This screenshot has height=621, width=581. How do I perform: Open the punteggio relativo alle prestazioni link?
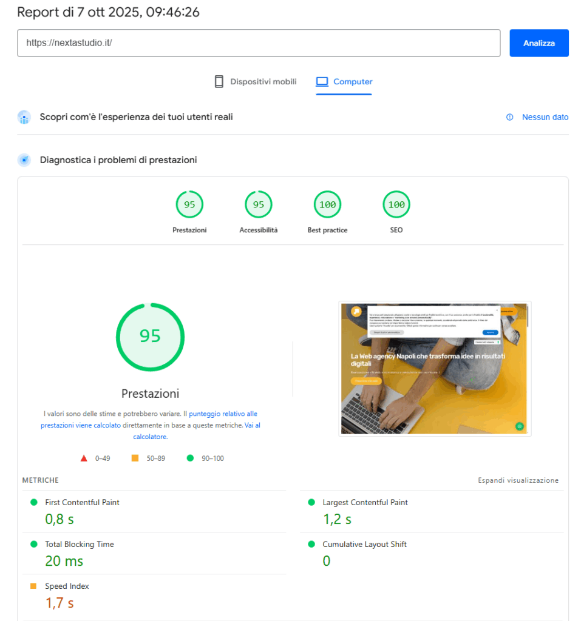tap(223, 414)
